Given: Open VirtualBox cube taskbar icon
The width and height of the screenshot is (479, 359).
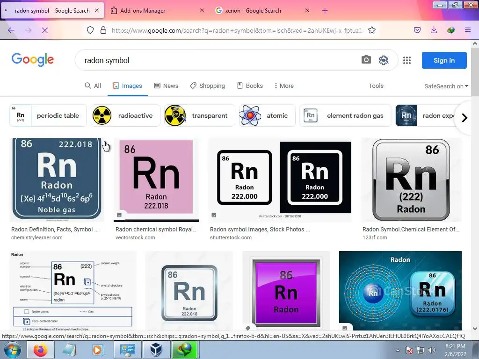Looking at the screenshot, I should coord(156,350).
